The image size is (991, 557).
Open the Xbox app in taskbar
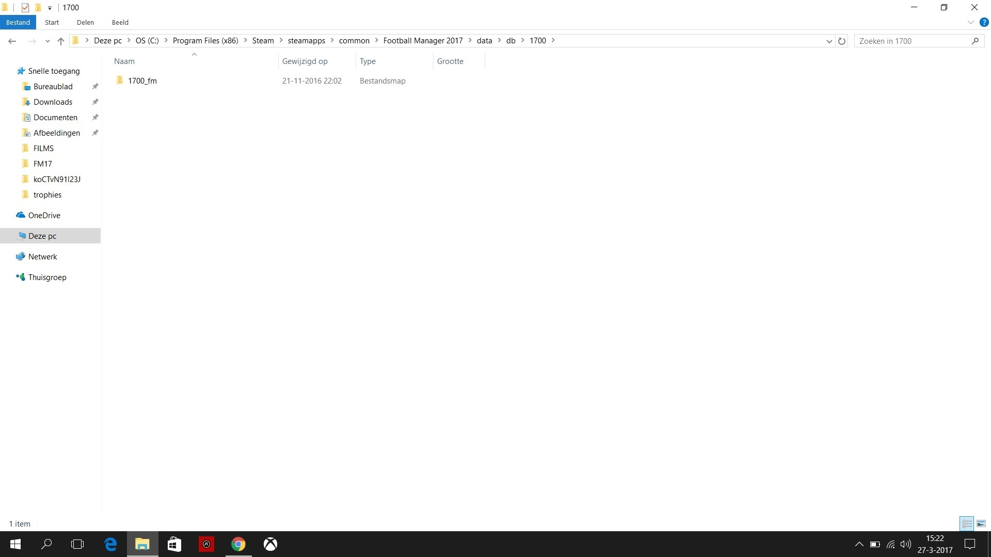[270, 544]
